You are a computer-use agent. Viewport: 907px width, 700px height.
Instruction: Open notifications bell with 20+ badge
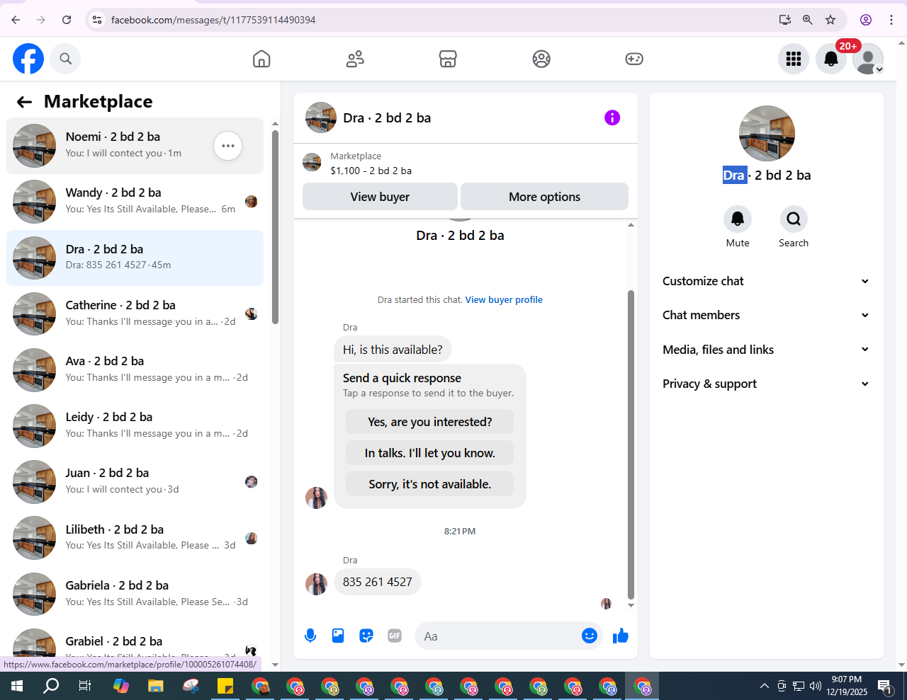pos(831,59)
